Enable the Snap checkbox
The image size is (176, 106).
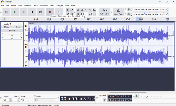tap(35, 96)
